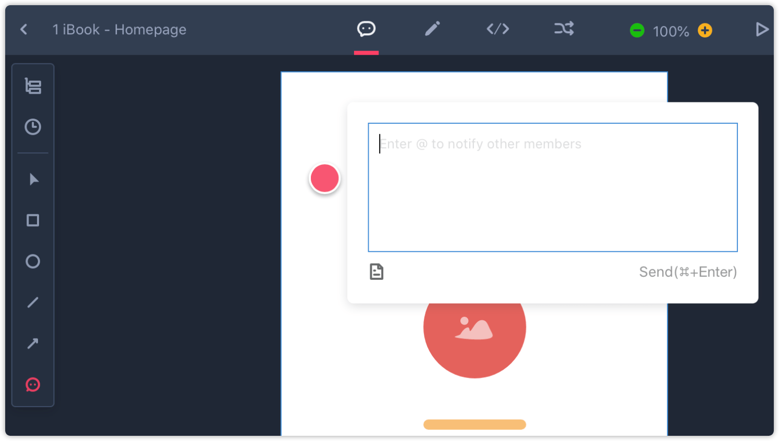Screen dimensions: 779x441
Task: Open the version history clock
Action: [x=33, y=127]
